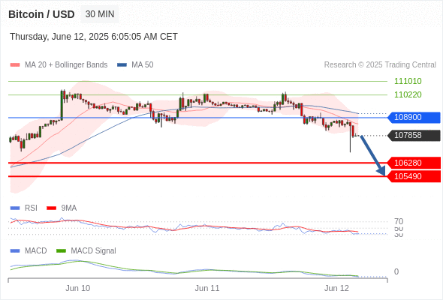Click the green 110220 resistance label
This screenshot has height=300, width=443.
tap(408, 94)
